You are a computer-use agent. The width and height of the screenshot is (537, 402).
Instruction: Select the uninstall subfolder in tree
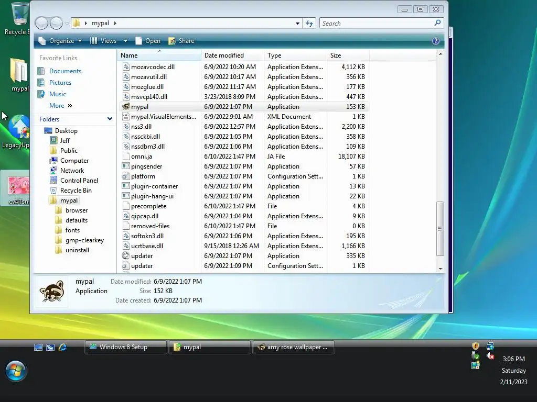(77, 250)
